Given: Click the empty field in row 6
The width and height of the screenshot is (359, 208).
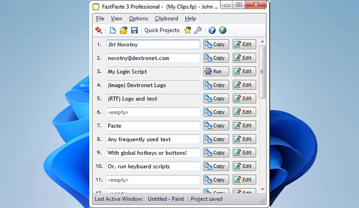Looking at the screenshot, I should [x=153, y=112].
